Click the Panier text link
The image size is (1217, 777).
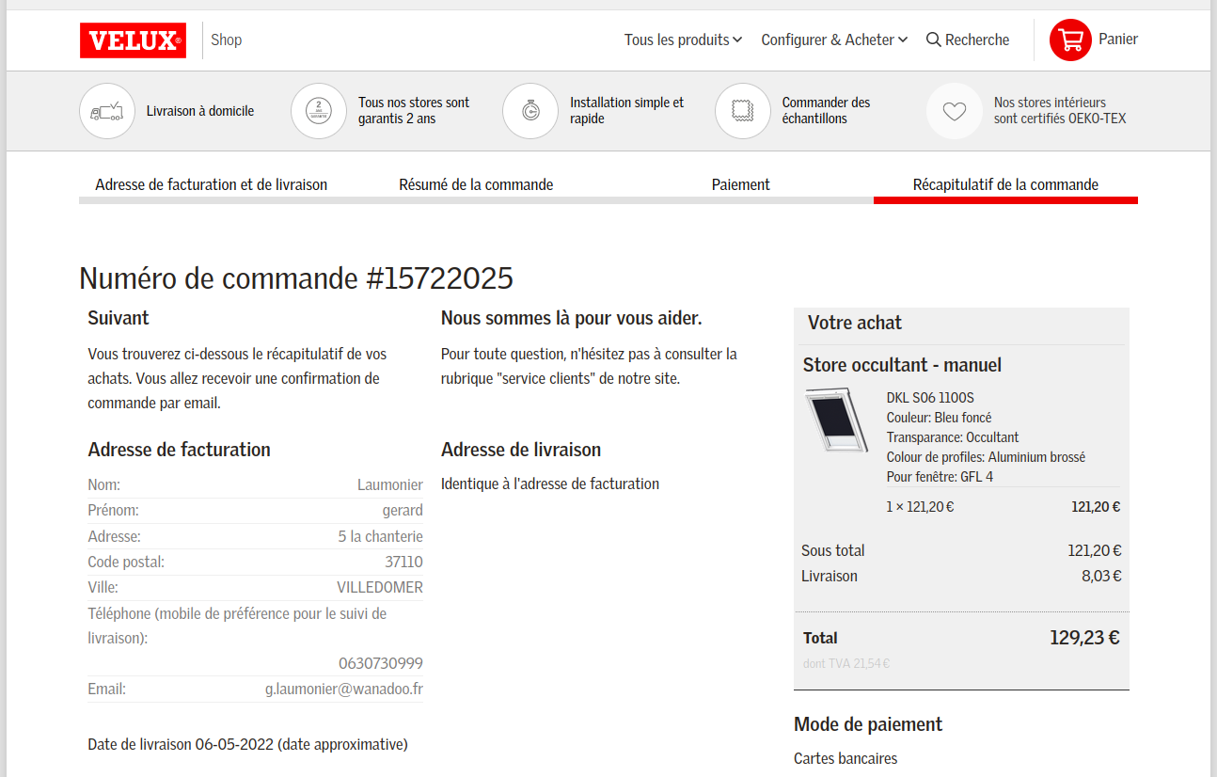[x=1118, y=39]
